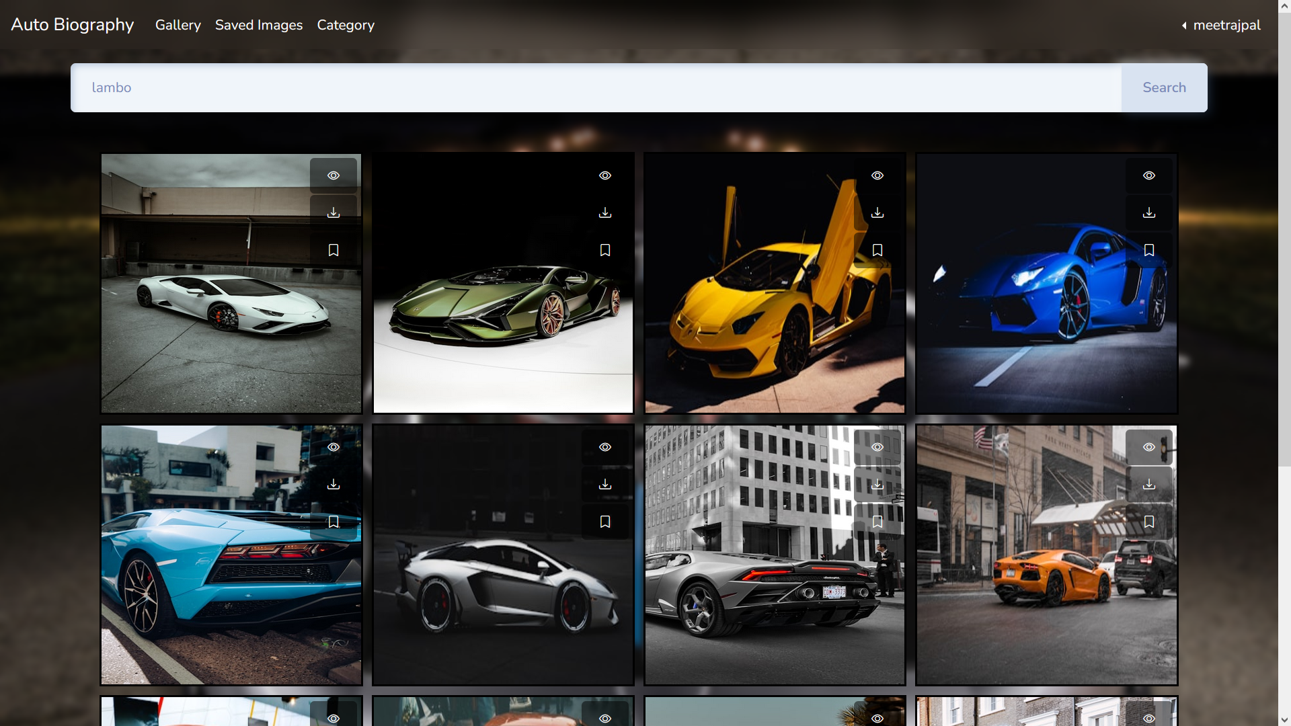
Task: View the green Lamborghini Sian image
Action: tap(605, 175)
